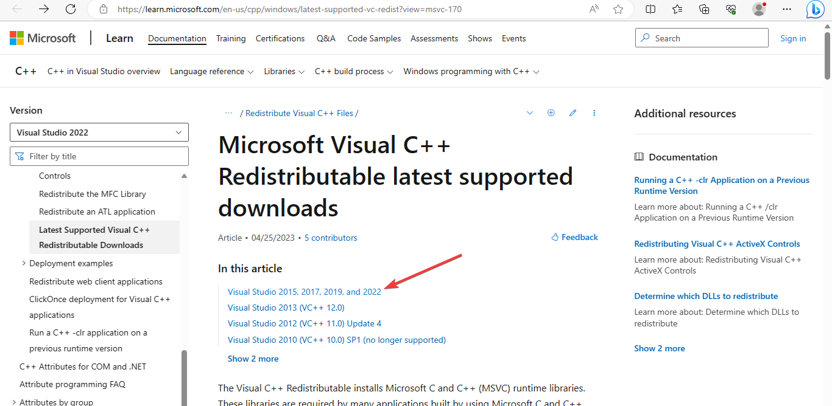Open the Certifications tab
This screenshot has height=406, width=832.
pyautogui.click(x=280, y=38)
